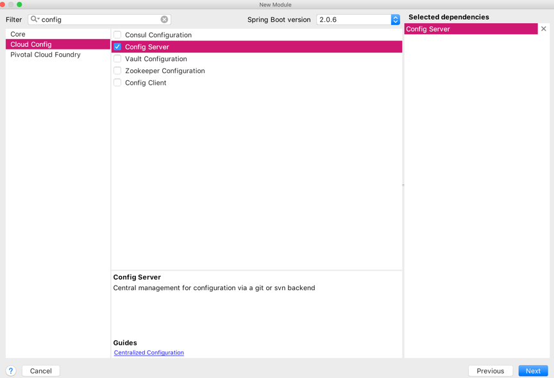The image size is (554, 378).
Task: Select the Cloud Config category
Action: point(58,44)
